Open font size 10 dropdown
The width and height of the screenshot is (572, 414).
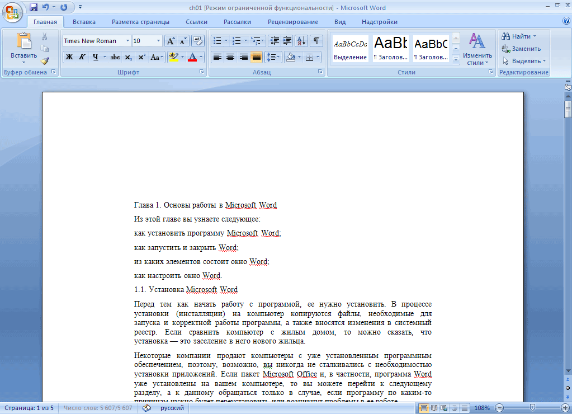pyautogui.click(x=158, y=41)
